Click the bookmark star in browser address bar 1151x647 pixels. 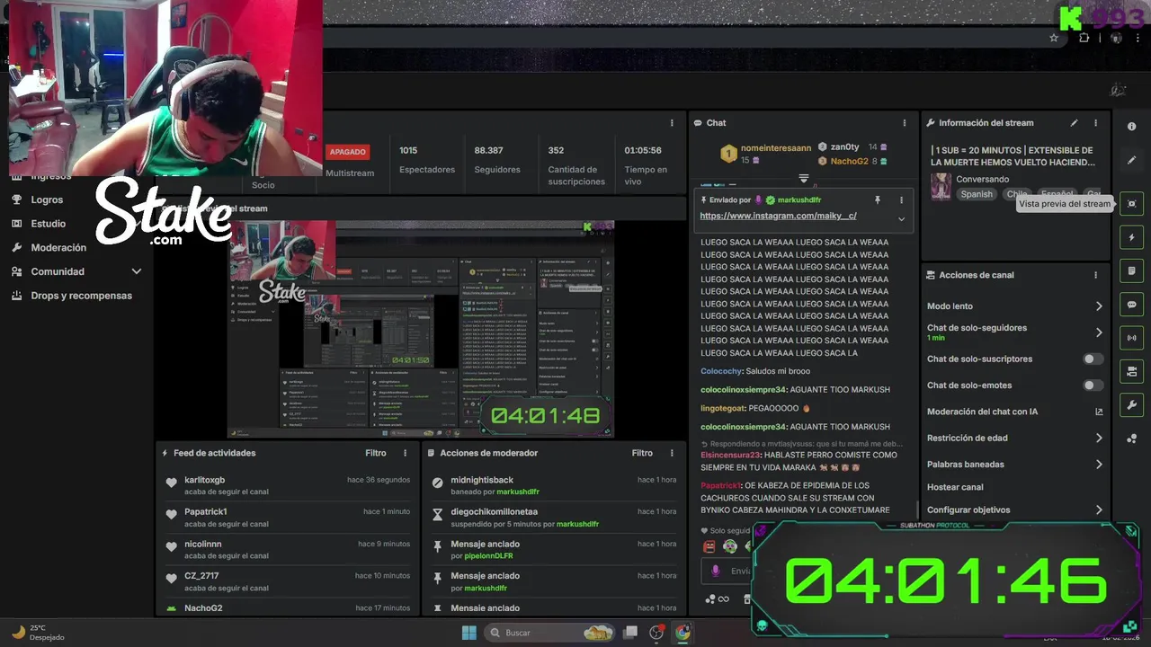[x=1054, y=38]
